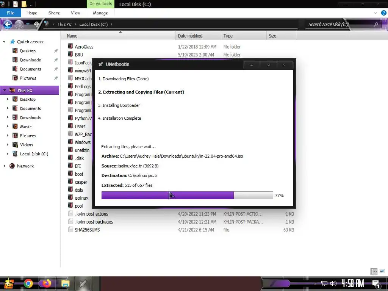The height and width of the screenshot is (291, 388).
Task: Select Pictures under Quick access
Action: click(28, 78)
